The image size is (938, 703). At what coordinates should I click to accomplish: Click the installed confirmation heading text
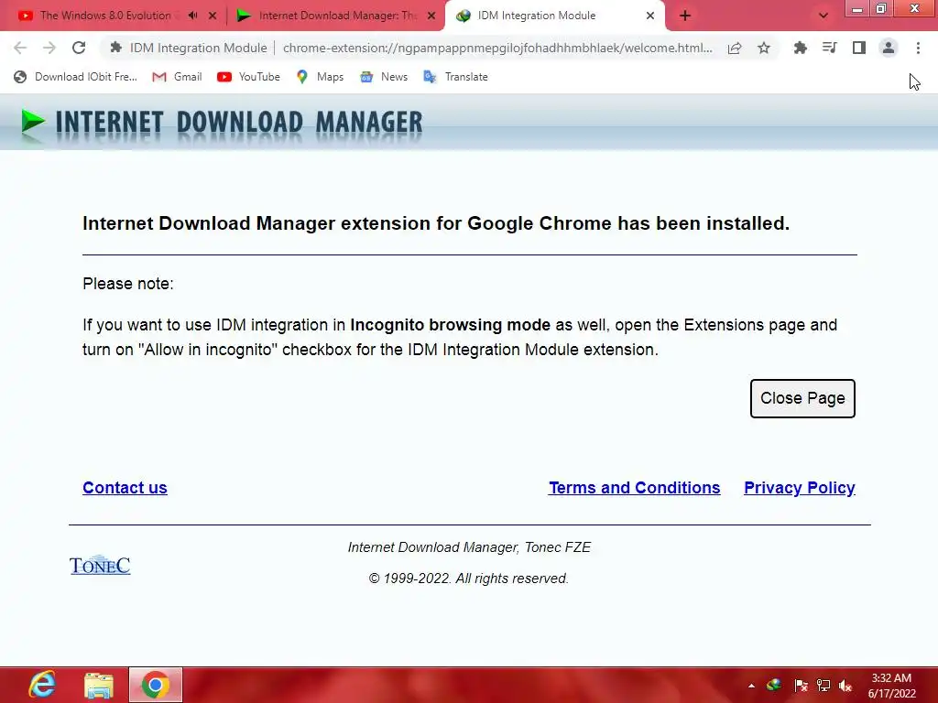(x=436, y=223)
